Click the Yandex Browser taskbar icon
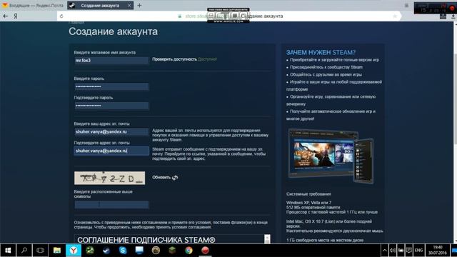Screen dimensions: 457x257 coord(74,251)
